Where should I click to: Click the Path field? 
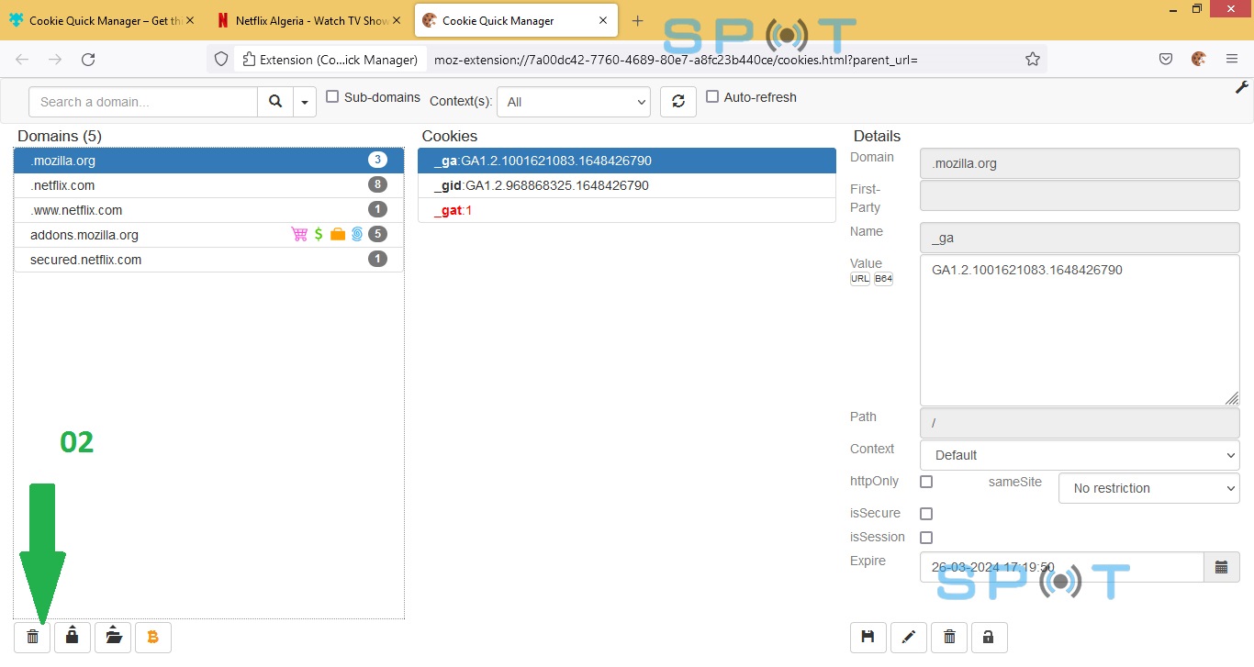1080,423
